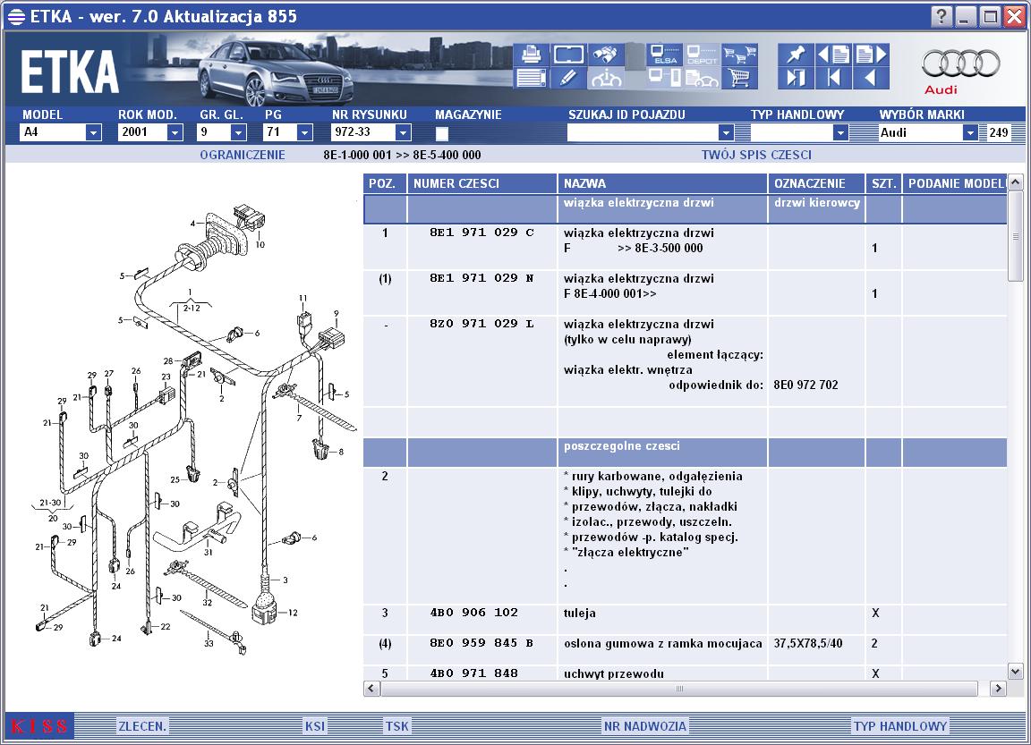The height and width of the screenshot is (745, 1031).
Task: Toggle the MAGAZYNIE checkbox
Action: pos(442,133)
